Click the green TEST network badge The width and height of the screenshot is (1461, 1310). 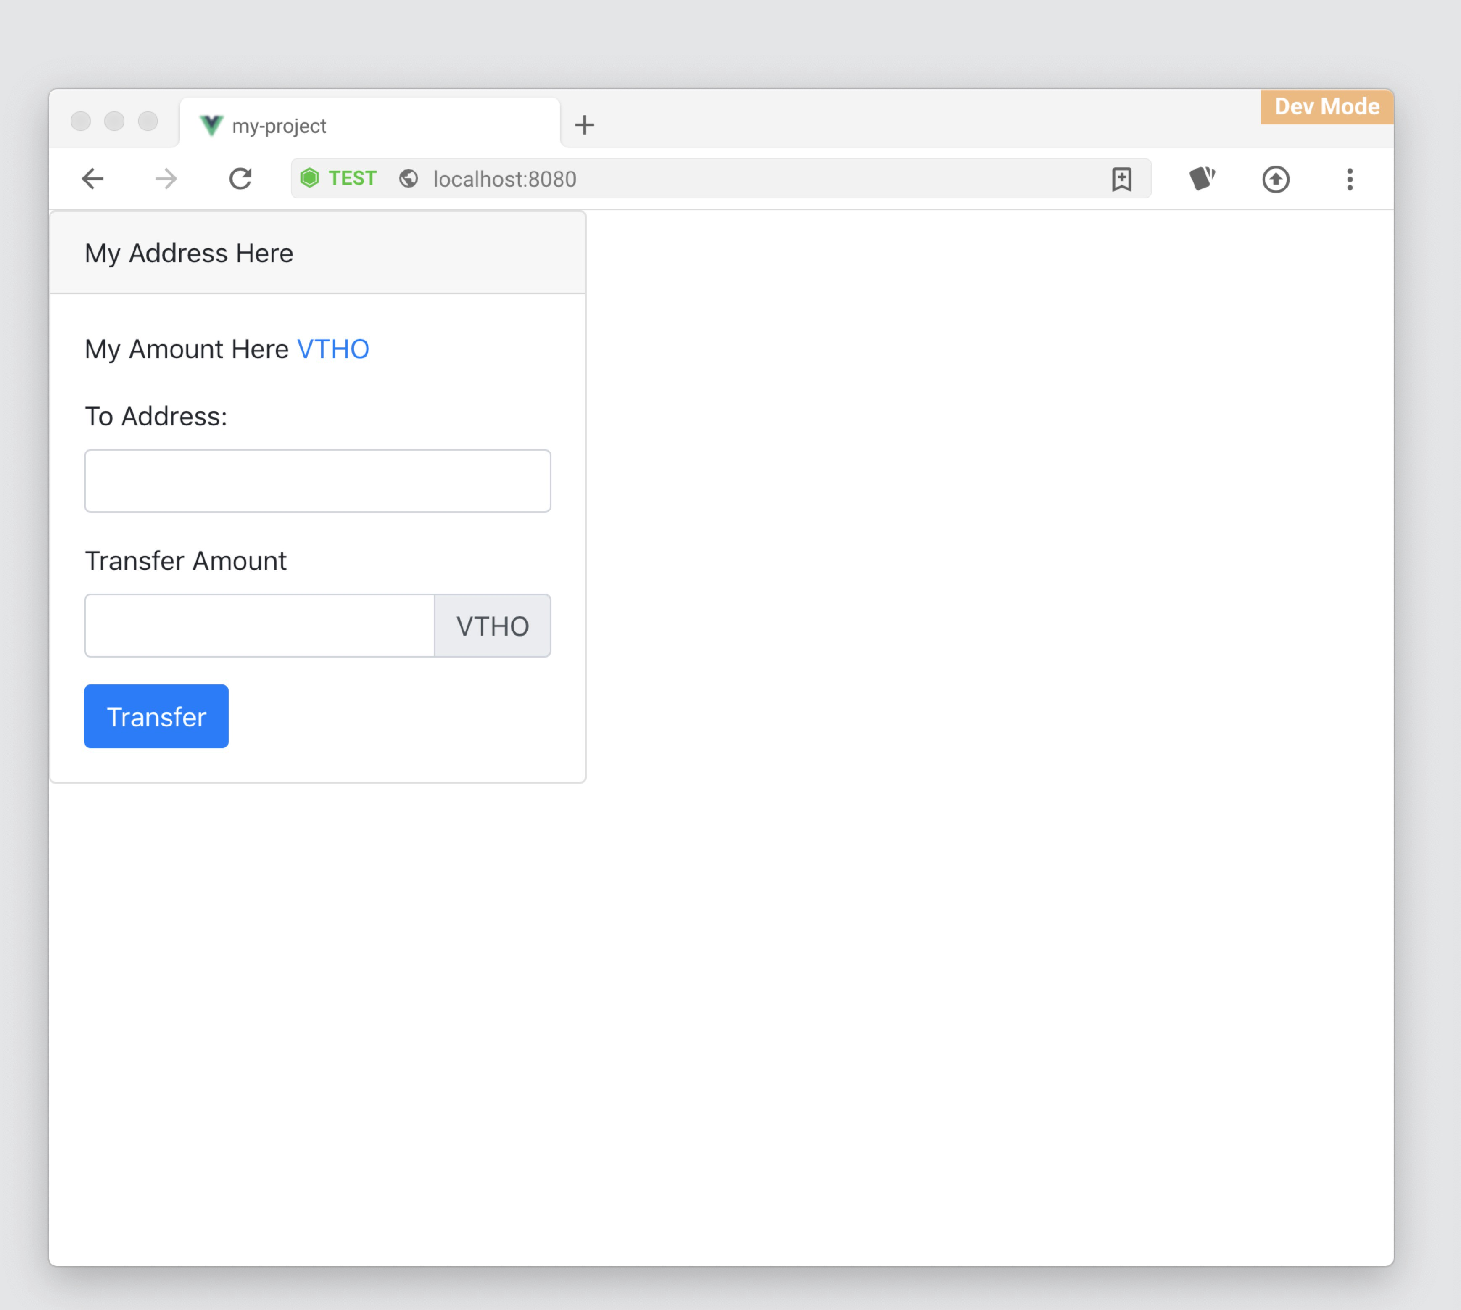point(338,178)
